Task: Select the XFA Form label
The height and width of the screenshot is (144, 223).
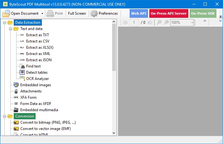Action: (28, 97)
